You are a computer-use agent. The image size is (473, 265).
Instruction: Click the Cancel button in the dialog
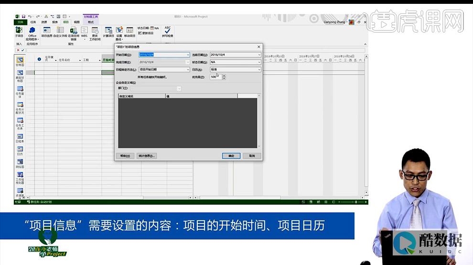pos(252,155)
